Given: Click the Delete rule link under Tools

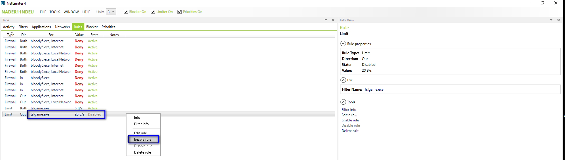Looking at the screenshot, I should (x=350, y=131).
